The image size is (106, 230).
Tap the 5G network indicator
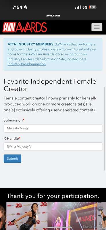85,7
